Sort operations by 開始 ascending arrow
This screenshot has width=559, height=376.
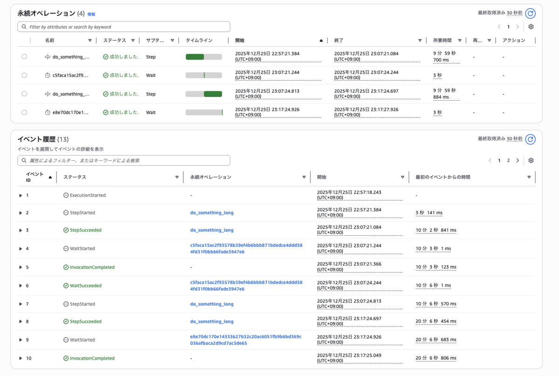321,41
